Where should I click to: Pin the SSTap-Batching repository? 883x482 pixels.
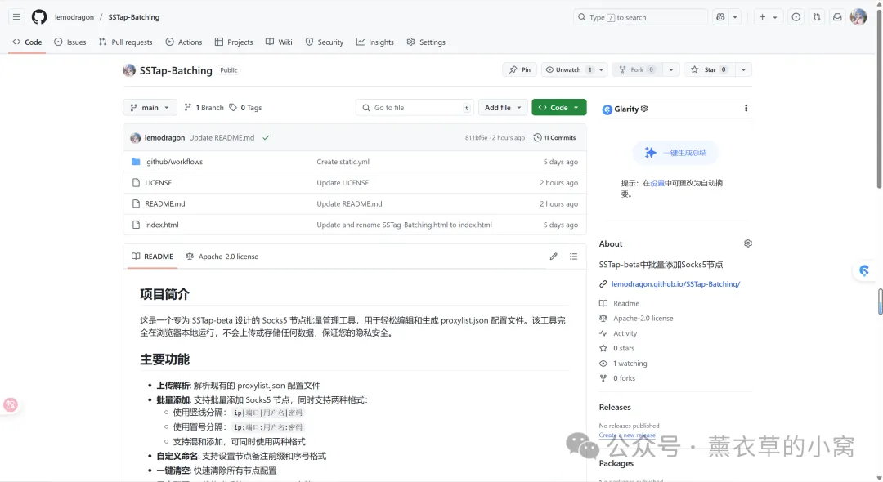(x=519, y=69)
